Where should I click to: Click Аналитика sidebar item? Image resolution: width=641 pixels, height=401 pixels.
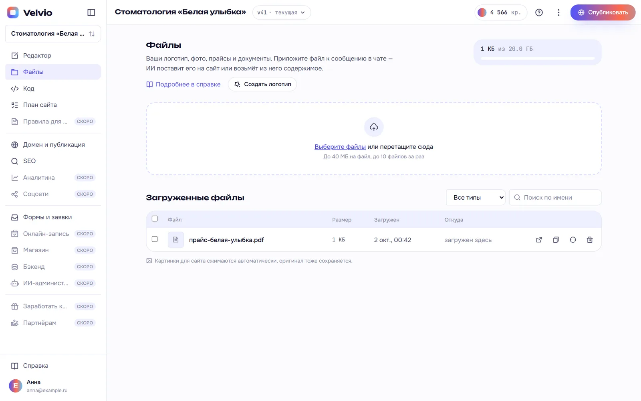tap(53, 178)
